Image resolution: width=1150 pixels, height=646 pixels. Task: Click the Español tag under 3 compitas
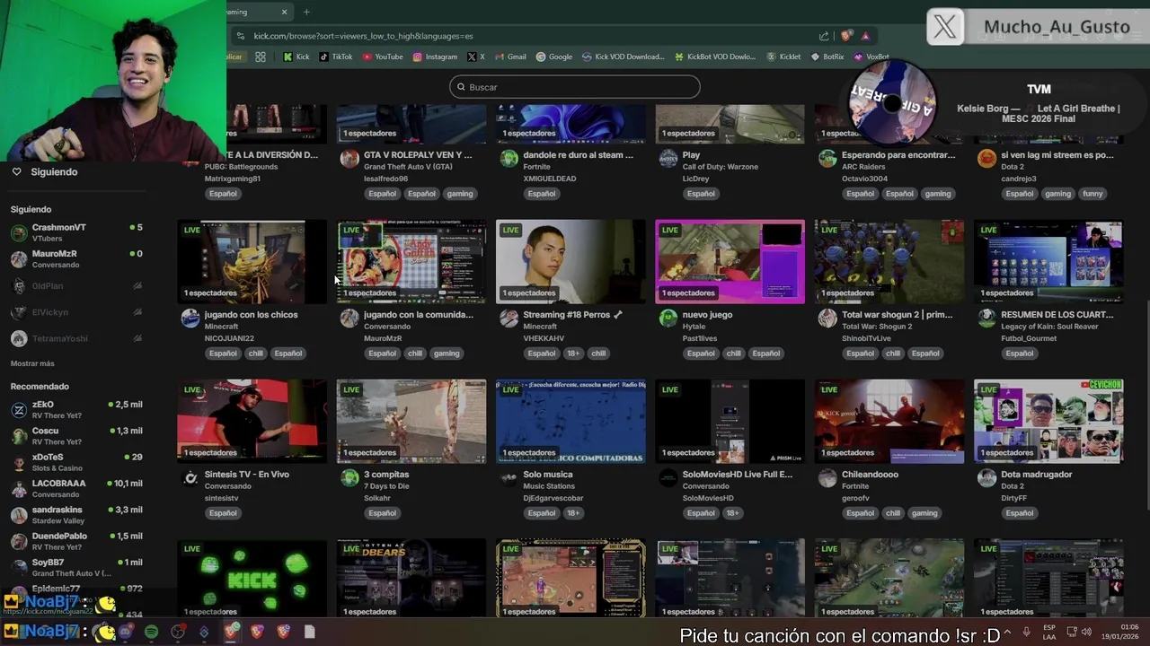[382, 513]
